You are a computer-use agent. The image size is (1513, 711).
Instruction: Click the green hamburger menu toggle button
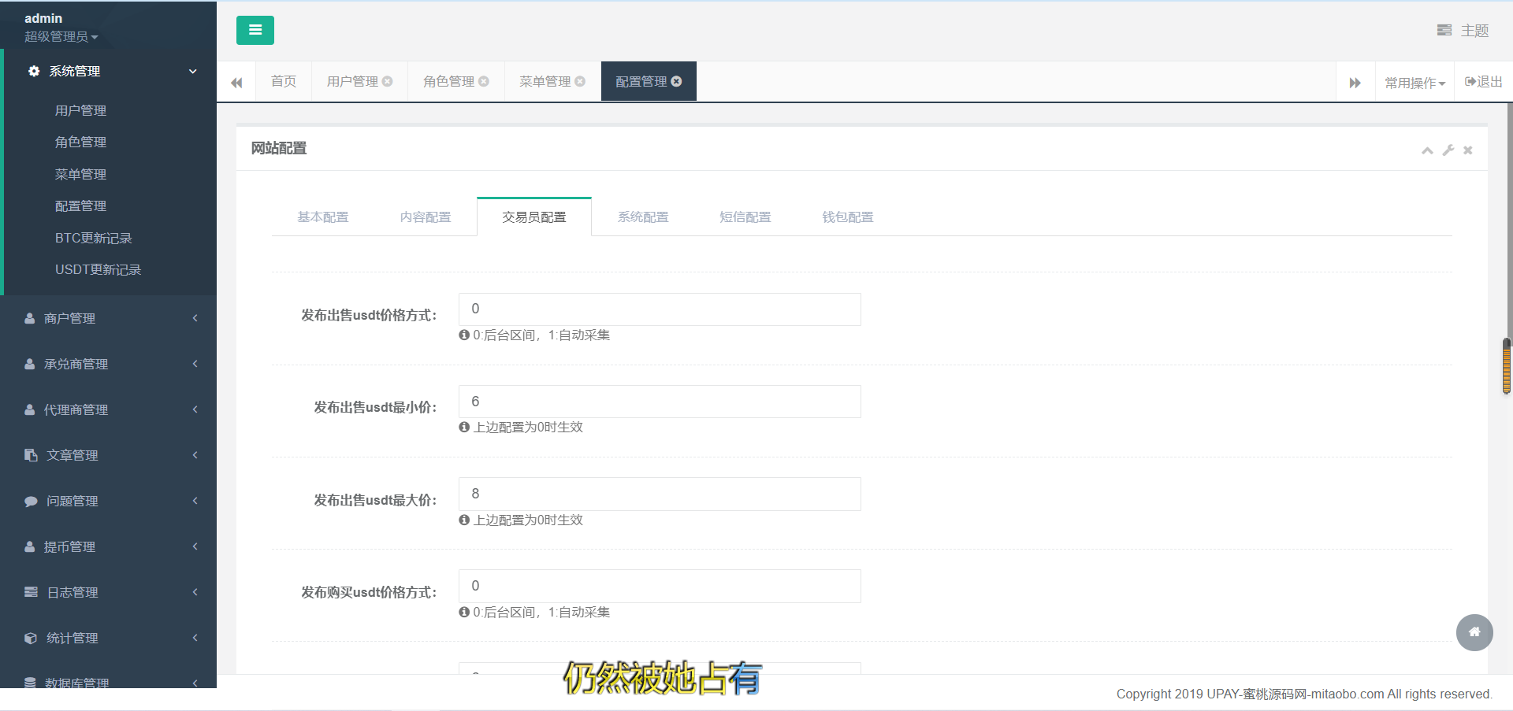(x=255, y=30)
